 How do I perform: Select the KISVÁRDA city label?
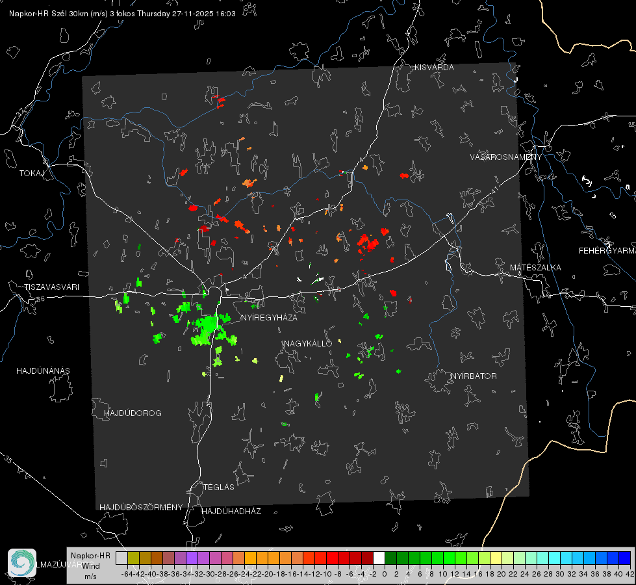[434, 68]
